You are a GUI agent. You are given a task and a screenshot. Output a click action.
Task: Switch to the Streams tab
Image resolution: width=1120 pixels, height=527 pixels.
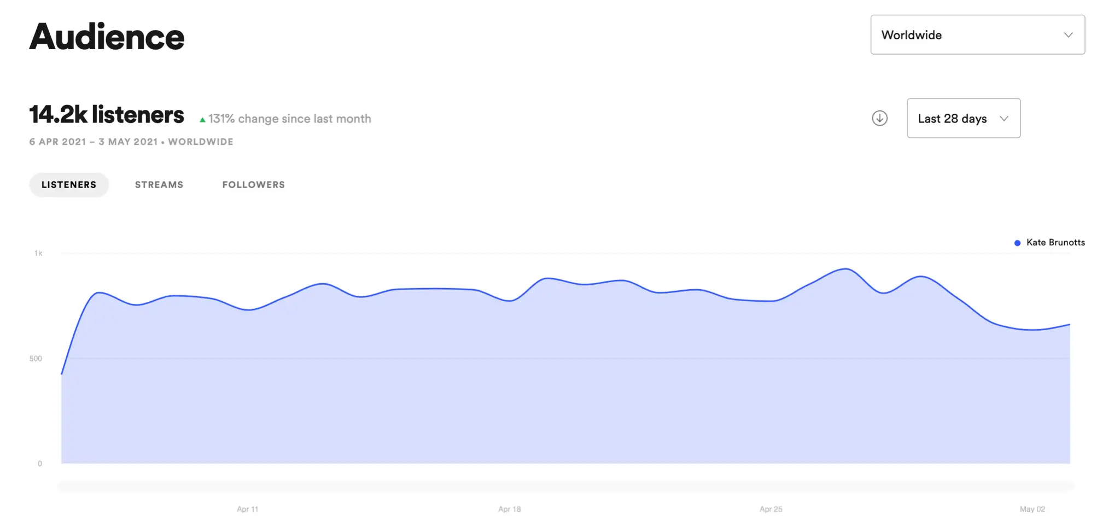click(x=159, y=185)
